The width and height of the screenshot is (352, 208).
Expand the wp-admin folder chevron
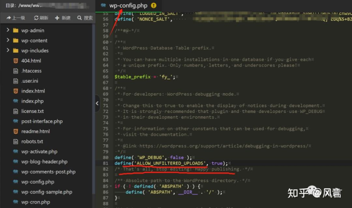(8, 30)
